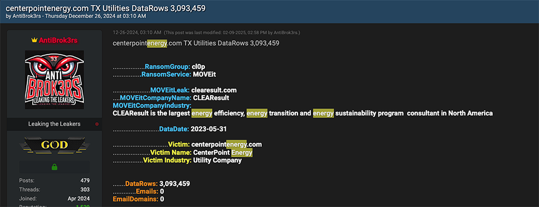539x207 pixels.
Task: Click the GOD rank badge
Action: (54, 145)
